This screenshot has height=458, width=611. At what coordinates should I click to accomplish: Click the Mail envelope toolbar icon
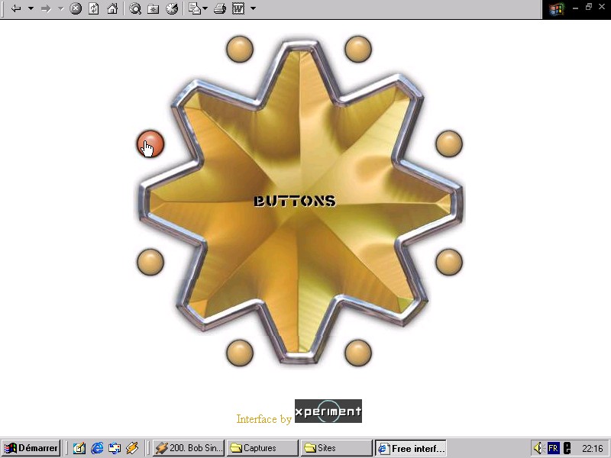point(194,8)
